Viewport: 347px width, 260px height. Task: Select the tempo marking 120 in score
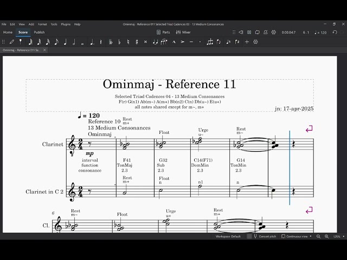point(89,115)
